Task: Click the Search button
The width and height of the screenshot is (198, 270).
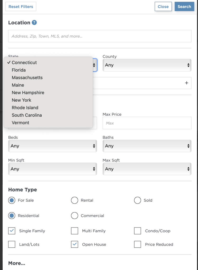Action: [184, 7]
